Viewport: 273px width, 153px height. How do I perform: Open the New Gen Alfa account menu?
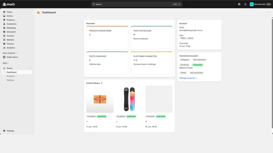click(x=260, y=4)
